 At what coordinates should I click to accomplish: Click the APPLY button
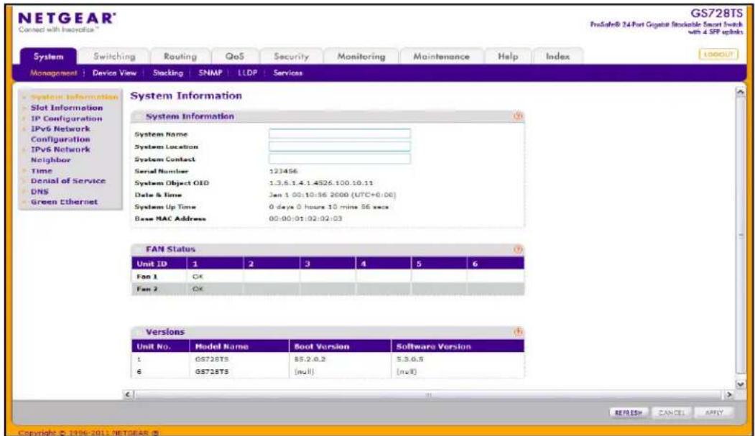714,413
